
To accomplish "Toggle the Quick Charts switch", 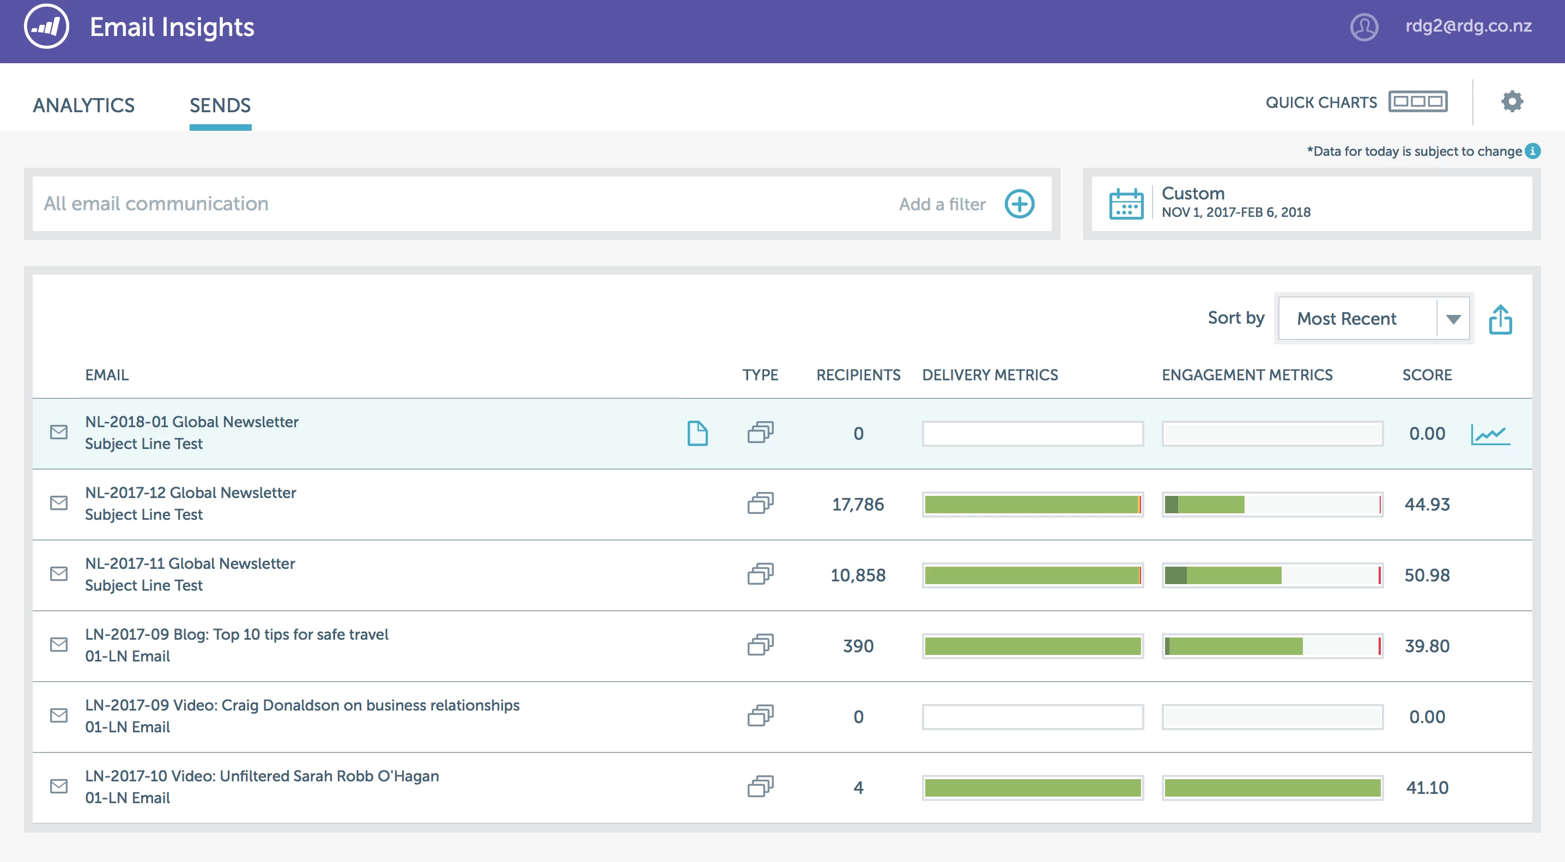I will [x=1417, y=101].
